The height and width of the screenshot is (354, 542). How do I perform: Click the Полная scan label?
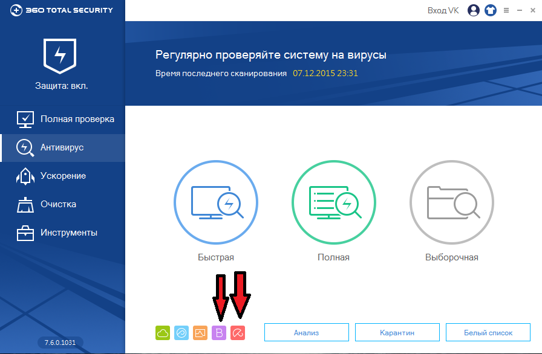(333, 257)
